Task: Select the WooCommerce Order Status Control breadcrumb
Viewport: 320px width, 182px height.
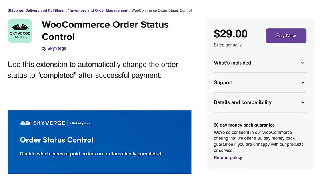Action: [162, 10]
